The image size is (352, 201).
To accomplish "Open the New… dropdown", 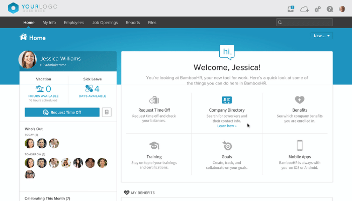I will [x=322, y=36].
